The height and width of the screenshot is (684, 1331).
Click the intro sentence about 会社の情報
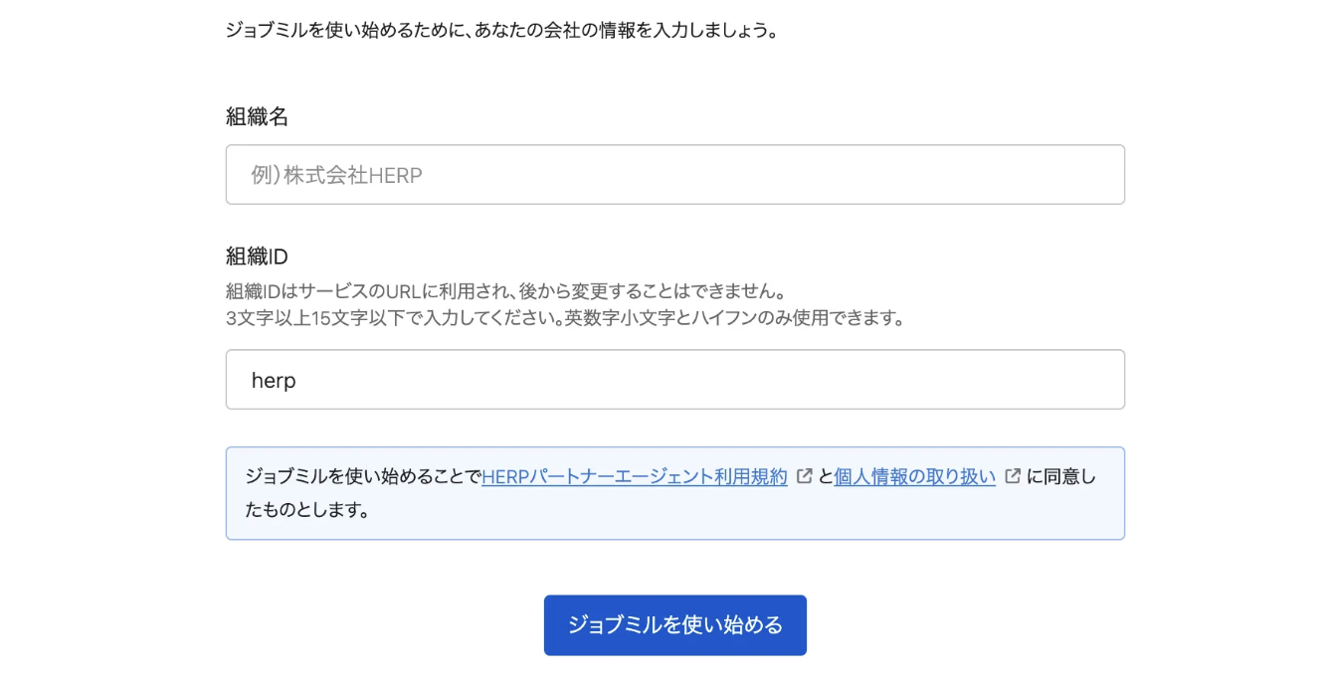coord(500,30)
